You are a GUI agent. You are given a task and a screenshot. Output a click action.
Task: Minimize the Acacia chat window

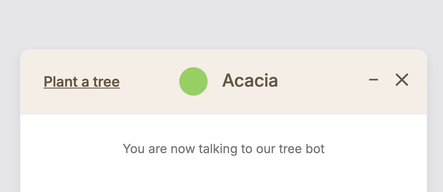click(x=373, y=80)
